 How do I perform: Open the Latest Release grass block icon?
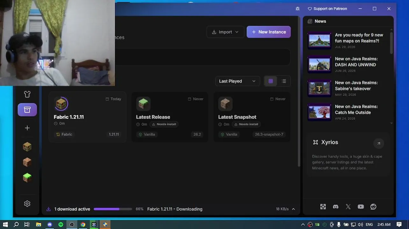[x=143, y=104]
